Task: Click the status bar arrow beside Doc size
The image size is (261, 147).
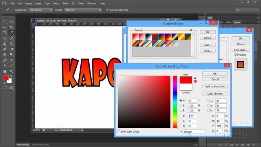Action: [x=82, y=130]
